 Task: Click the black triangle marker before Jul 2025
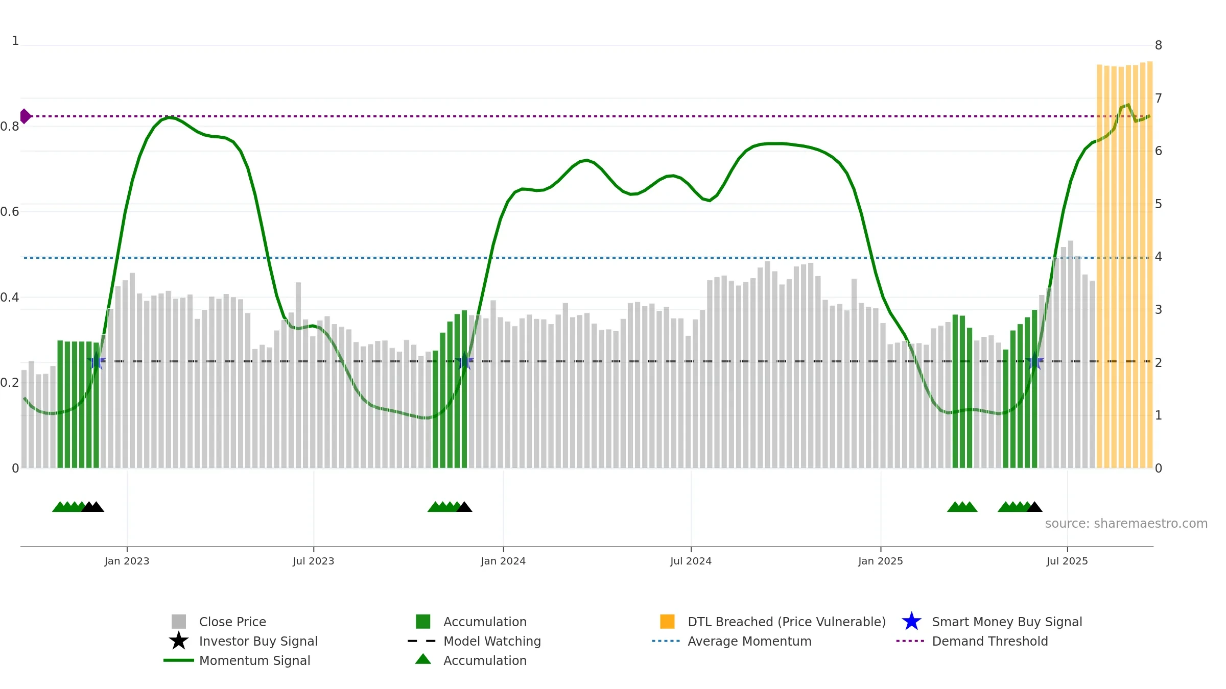pyautogui.click(x=1034, y=507)
